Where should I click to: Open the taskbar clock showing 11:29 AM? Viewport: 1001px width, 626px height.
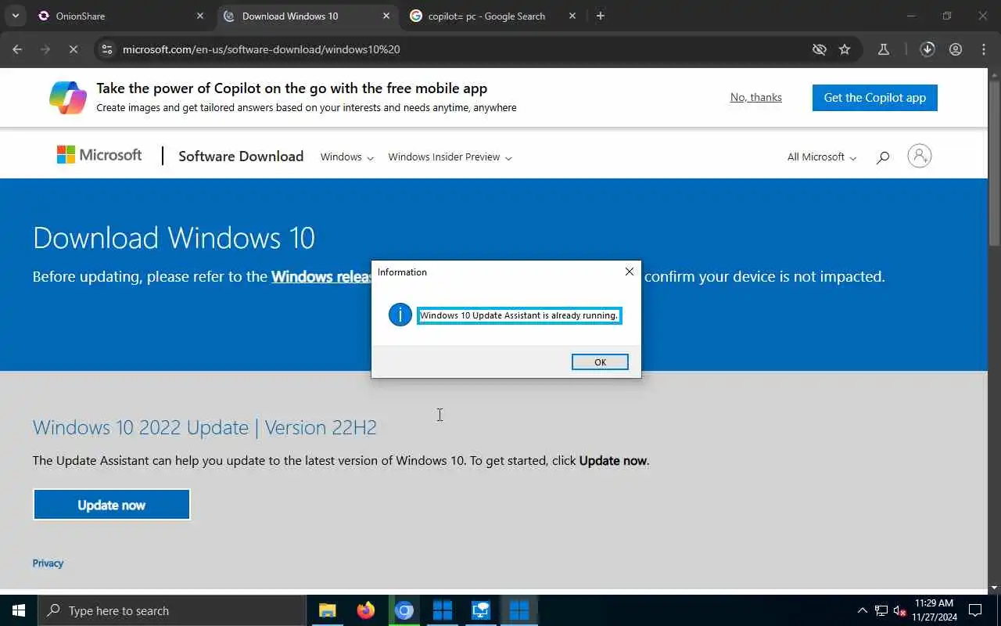click(x=934, y=610)
